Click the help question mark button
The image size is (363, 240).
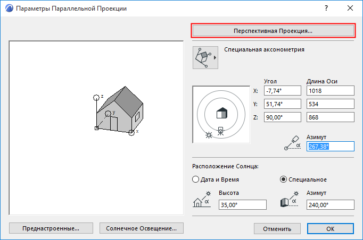click(x=326, y=8)
